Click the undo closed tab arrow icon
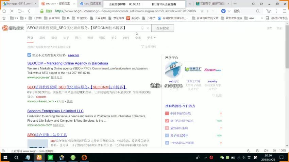Viewport: 289px width, 162px height. coord(20,11)
